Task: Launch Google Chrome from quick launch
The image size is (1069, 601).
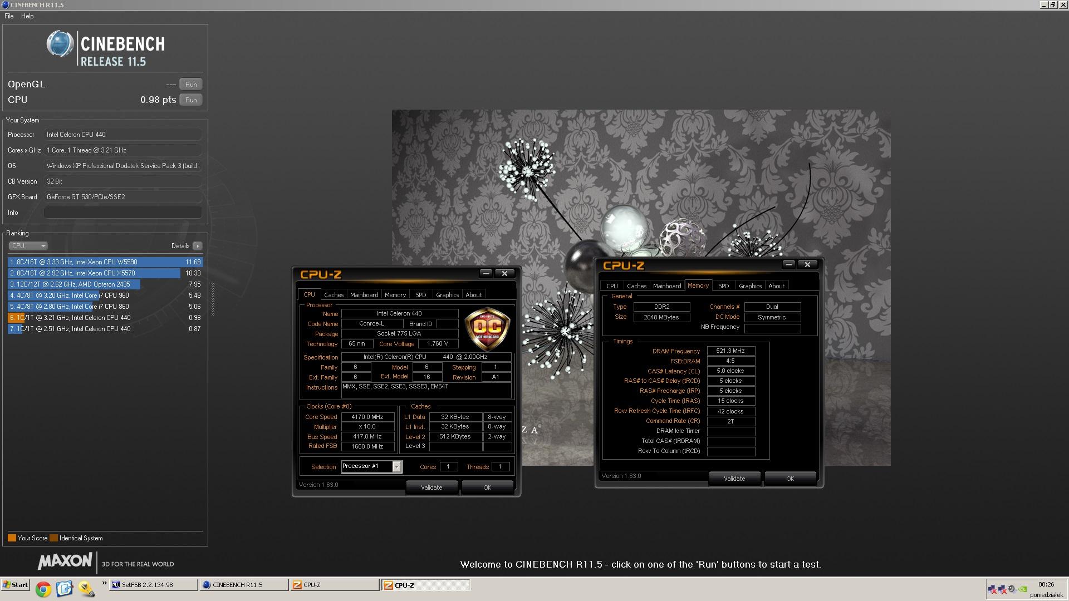Action: pyautogui.click(x=43, y=588)
